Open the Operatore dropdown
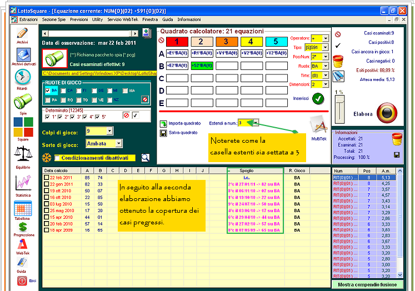415x291 pixels. (326, 38)
